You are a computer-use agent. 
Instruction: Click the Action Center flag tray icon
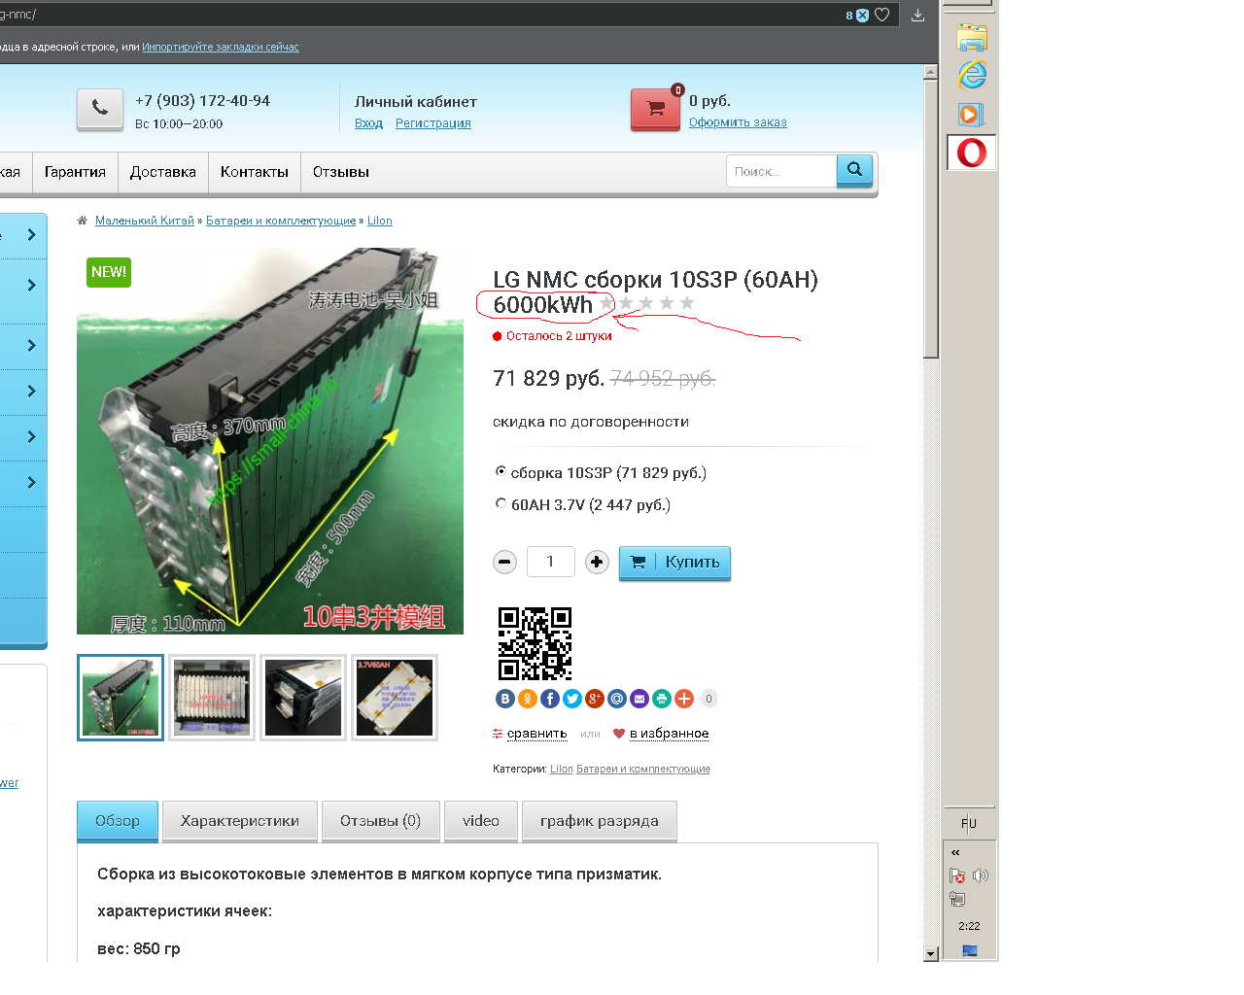point(957,875)
